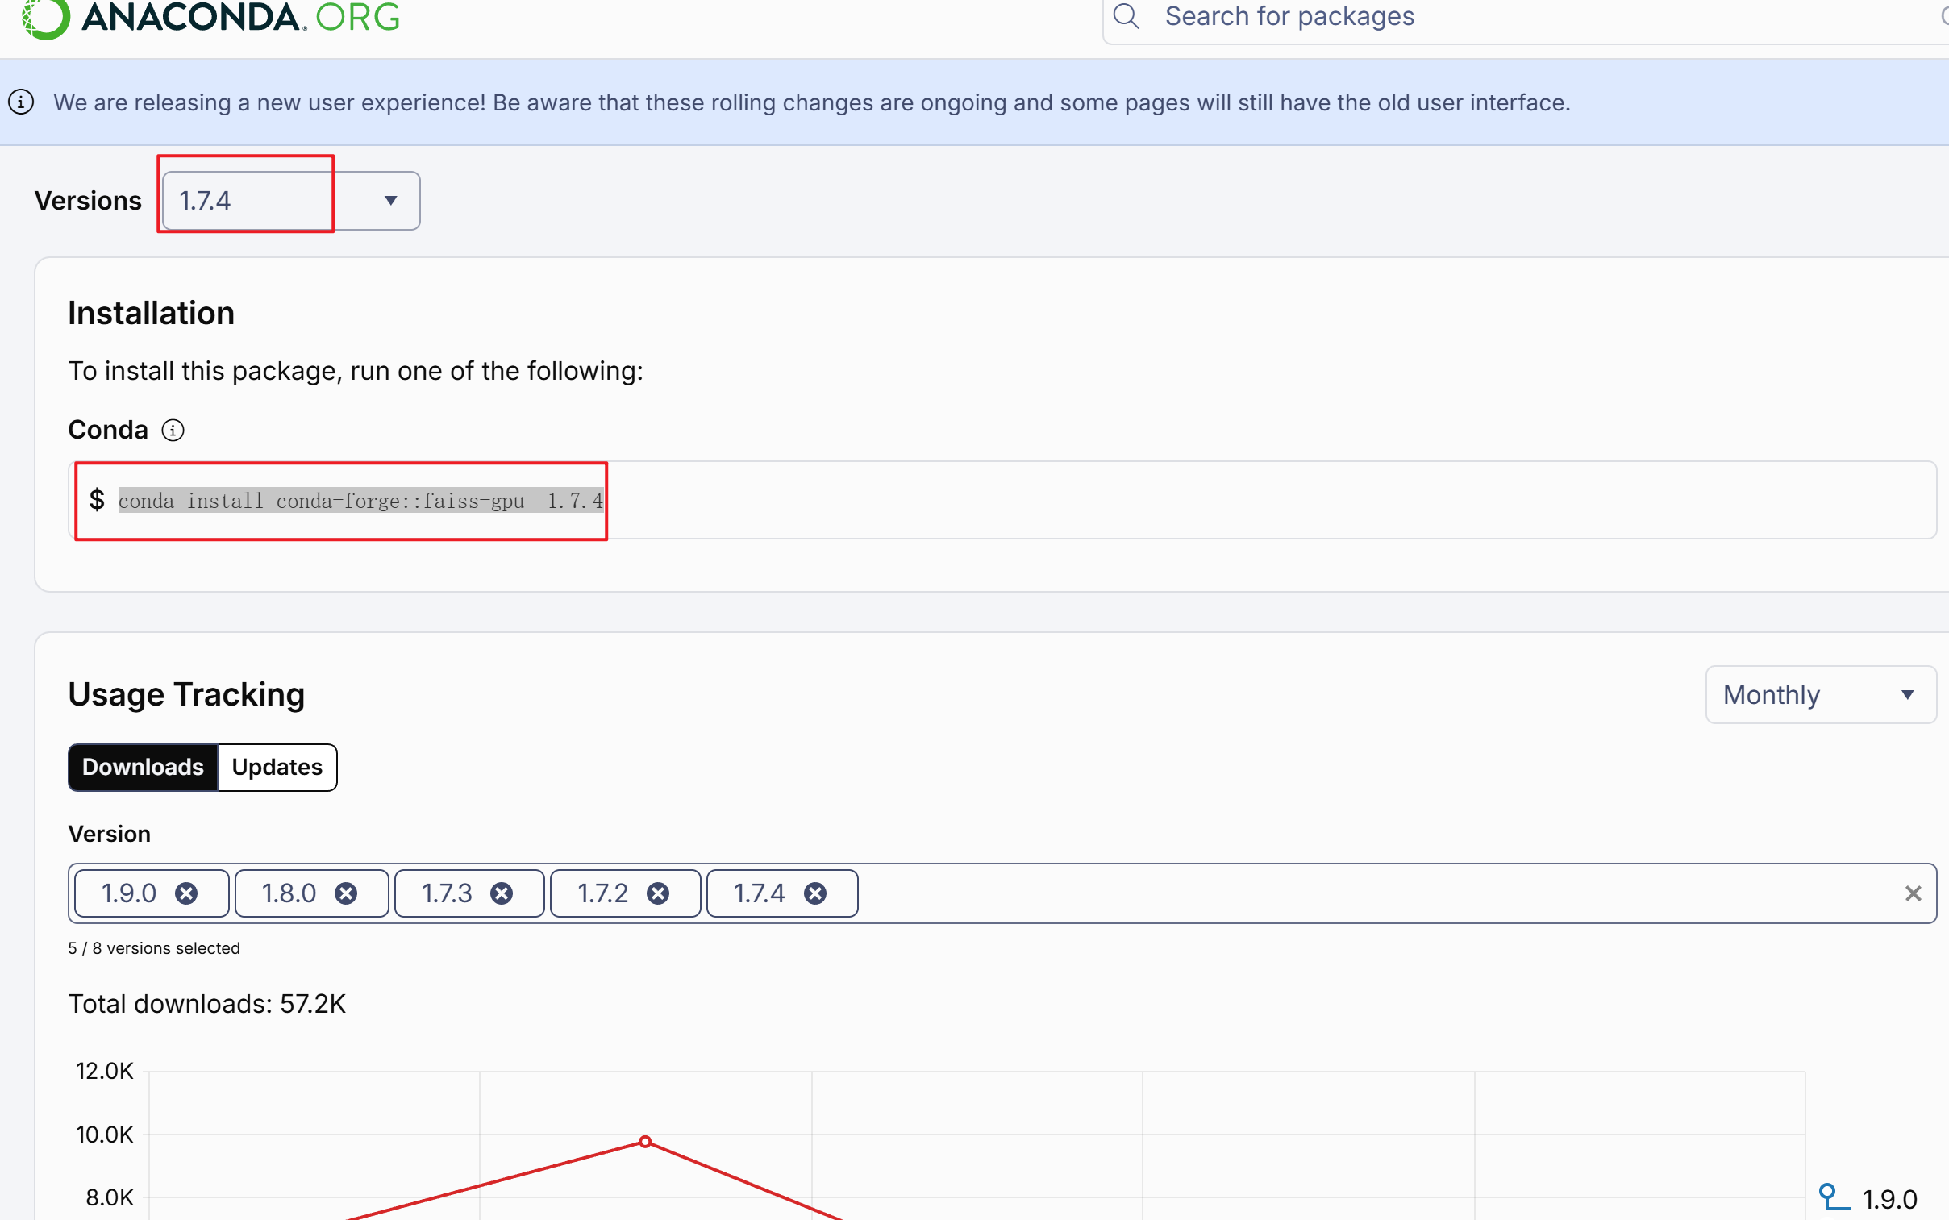Switch to the Downloads tab
Image resolution: width=1949 pixels, height=1220 pixels.
point(143,768)
